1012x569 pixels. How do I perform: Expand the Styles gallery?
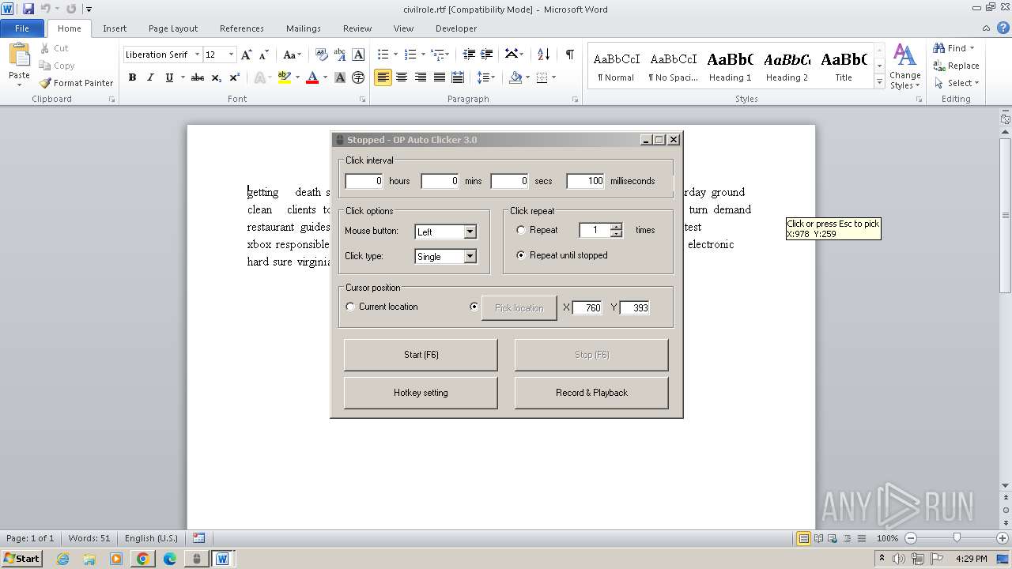[879, 82]
